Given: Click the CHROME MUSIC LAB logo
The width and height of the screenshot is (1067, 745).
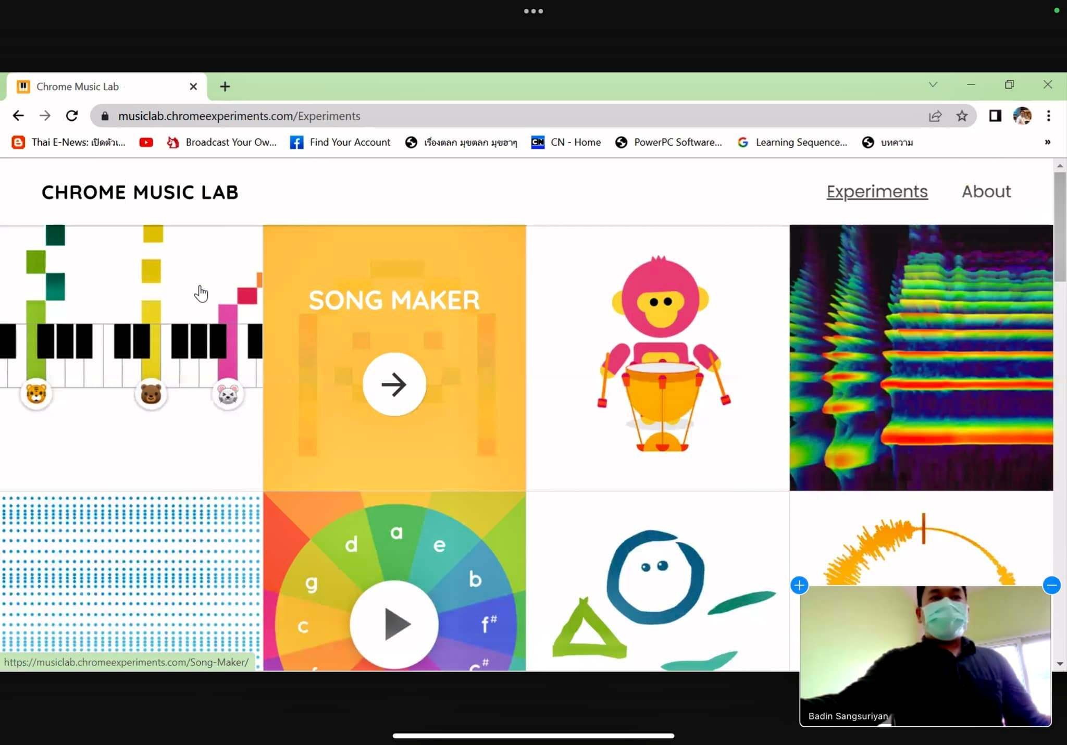Looking at the screenshot, I should pyautogui.click(x=140, y=192).
